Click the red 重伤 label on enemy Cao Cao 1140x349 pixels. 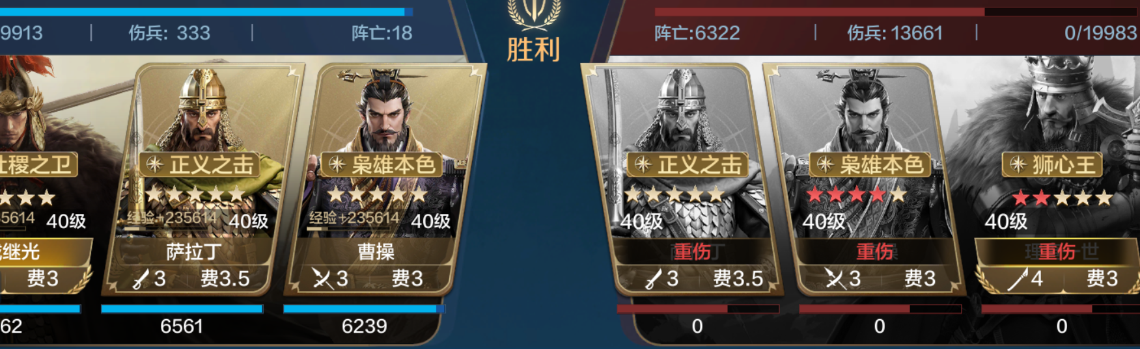(x=874, y=252)
